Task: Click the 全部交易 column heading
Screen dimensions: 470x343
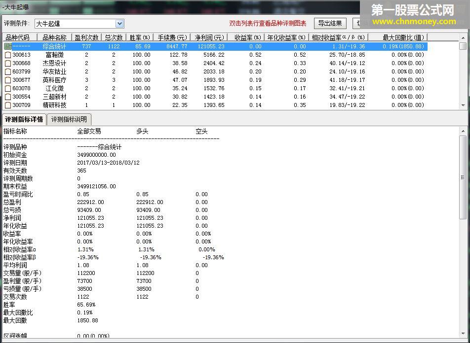Action: coord(89,132)
